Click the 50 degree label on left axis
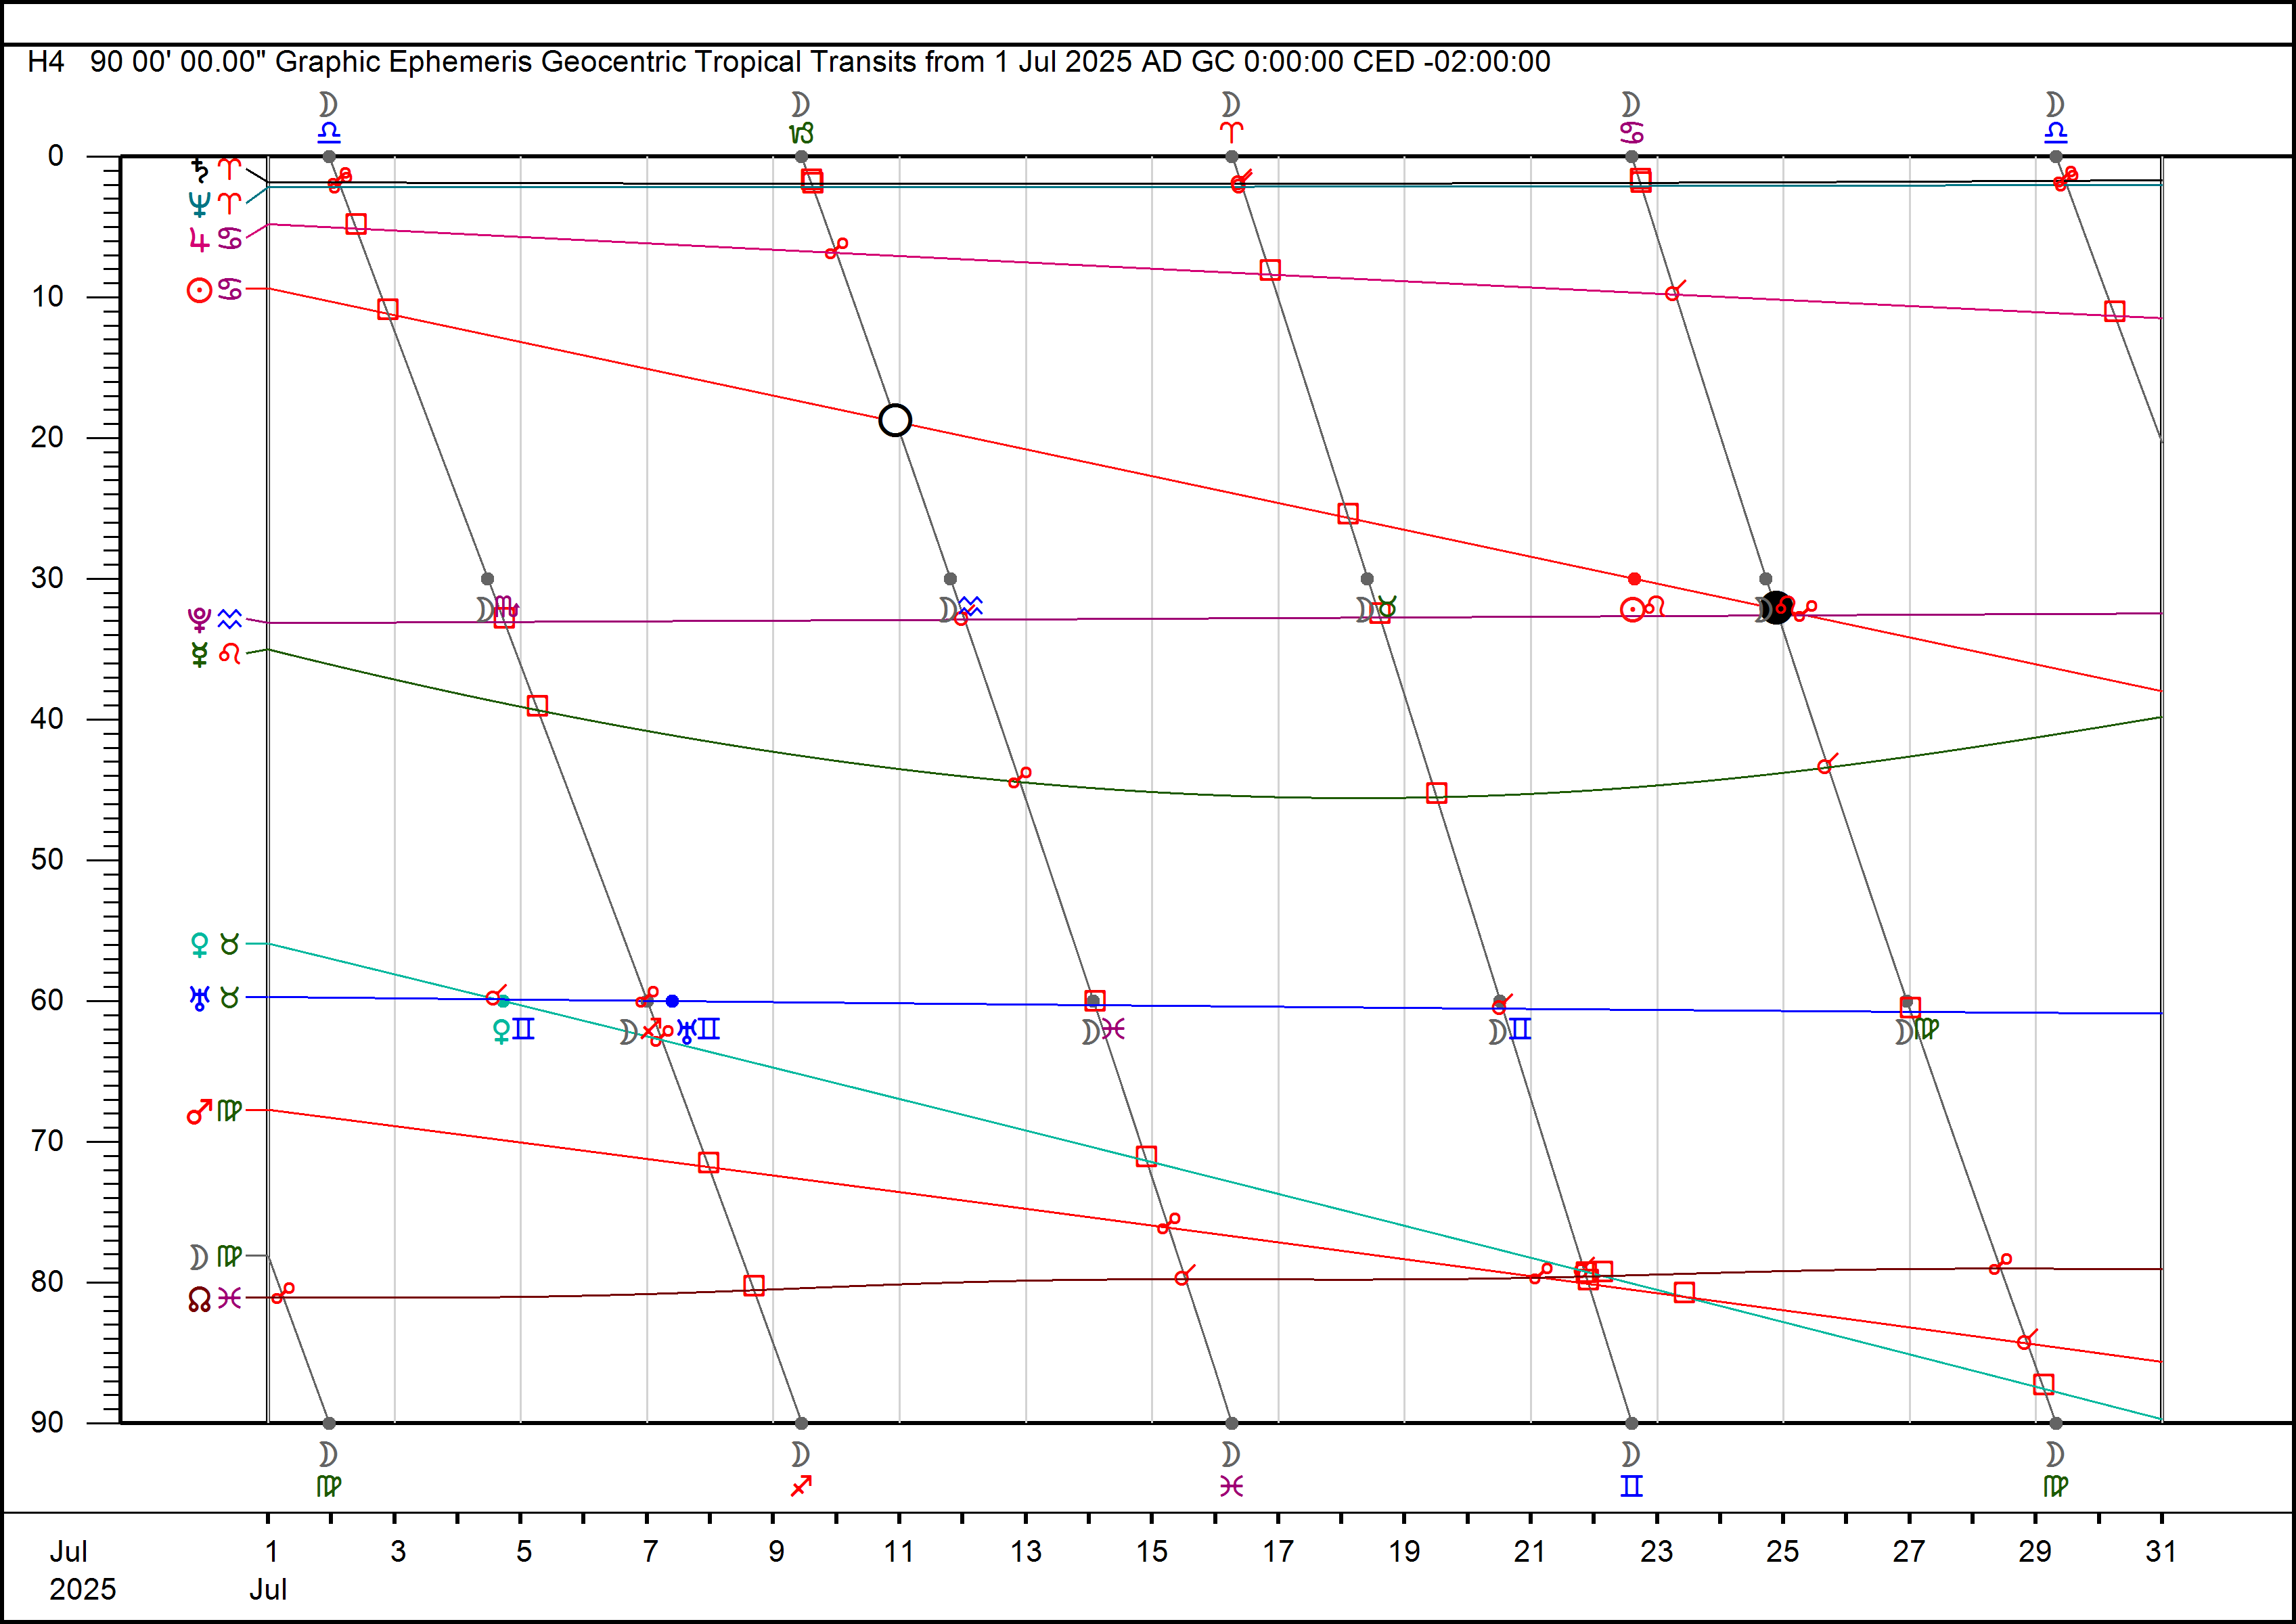The height and width of the screenshot is (1624, 2296). 47,859
